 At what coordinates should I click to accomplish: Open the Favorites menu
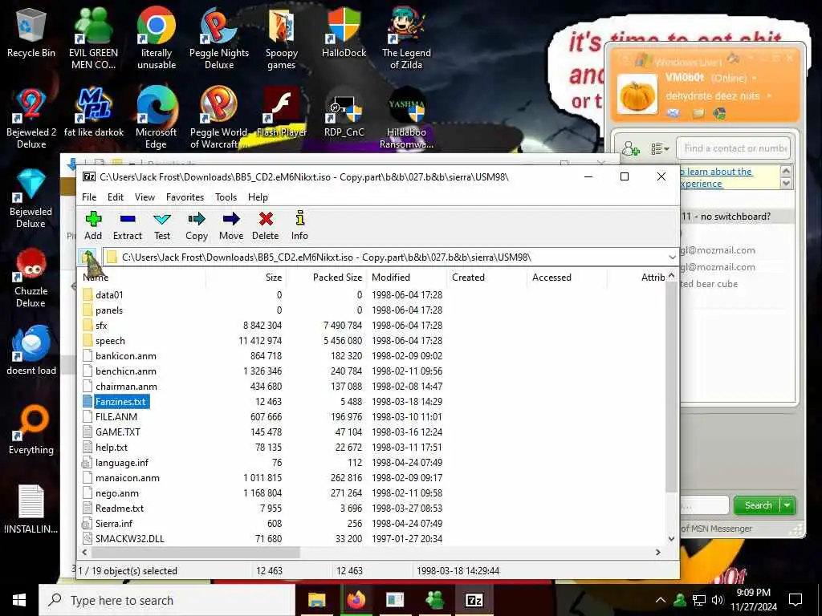click(185, 197)
